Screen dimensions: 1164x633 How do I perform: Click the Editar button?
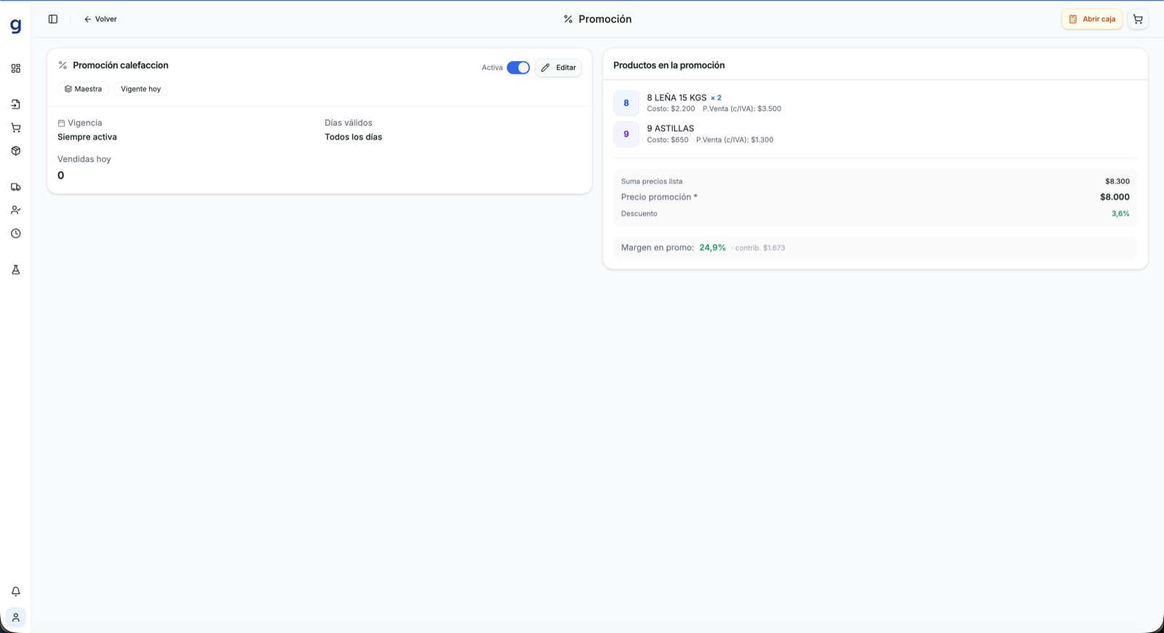[x=558, y=68]
